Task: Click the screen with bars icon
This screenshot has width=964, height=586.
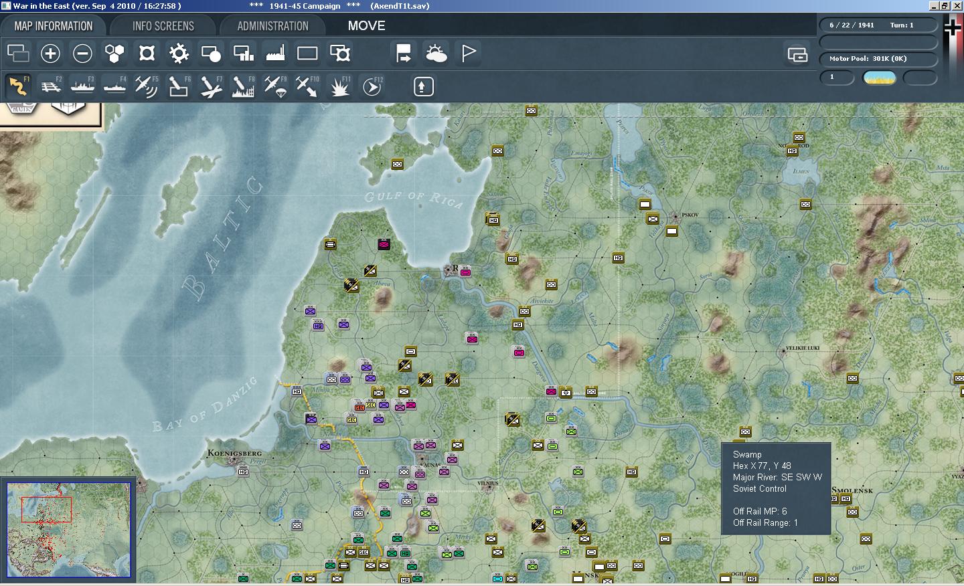Action: 243,53
